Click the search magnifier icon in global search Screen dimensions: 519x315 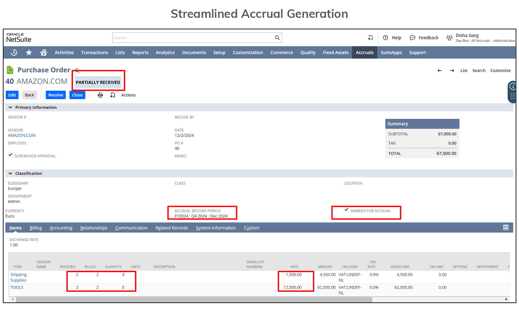point(277,38)
